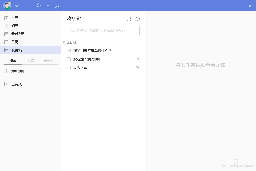This screenshot has width=256, height=171.
Task: Click the search magnifier icon
Action: (57, 6)
